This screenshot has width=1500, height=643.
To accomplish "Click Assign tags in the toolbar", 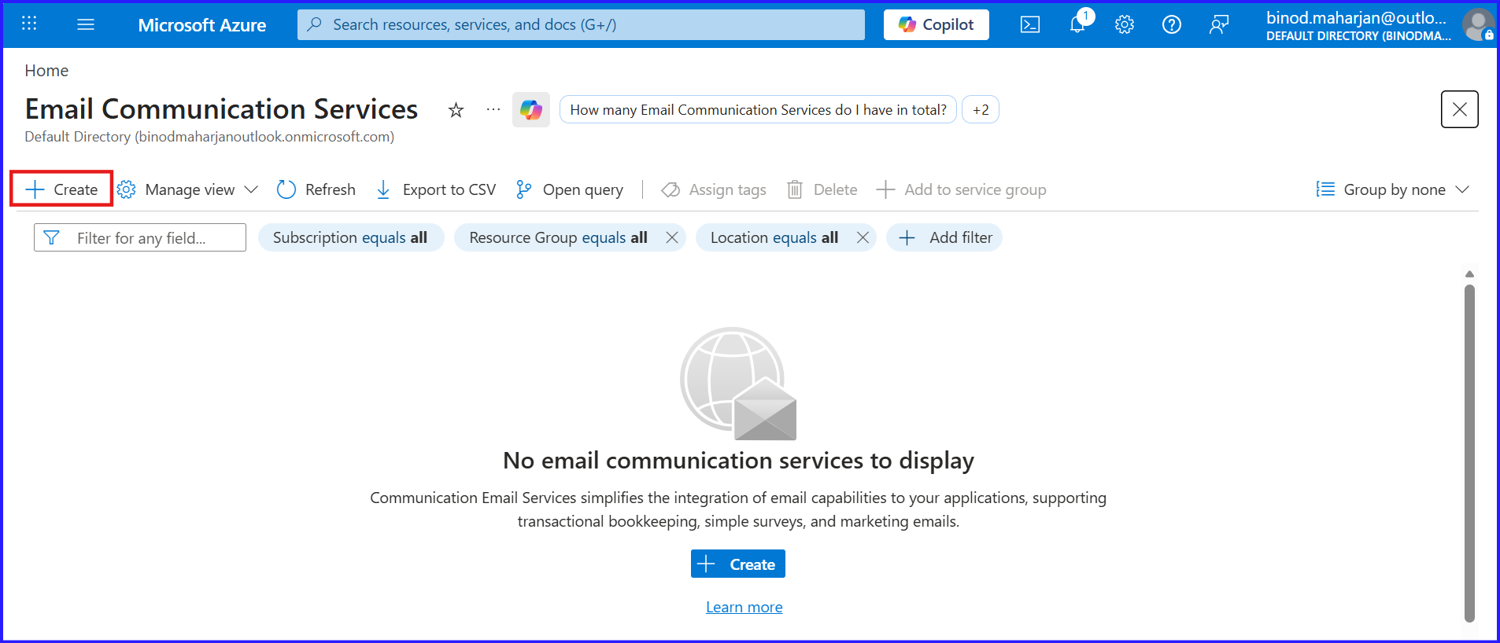I will (714, 189).
